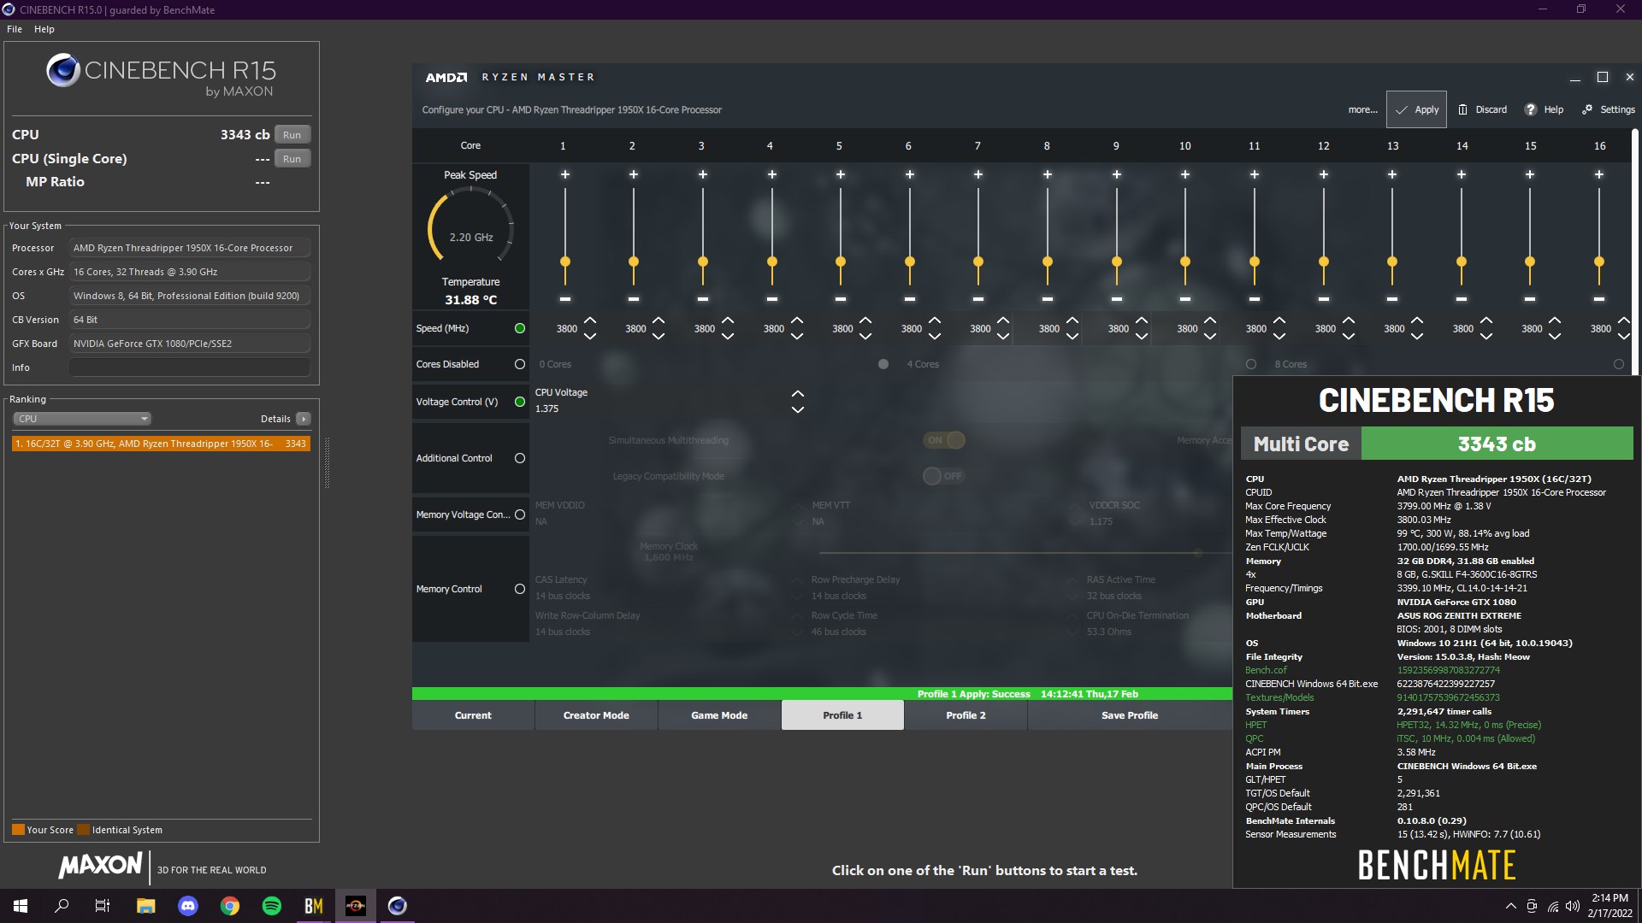Viewport: 1642px width, 923px height.
Task: Open Windows Start menu
Action: [x=21, y=906]
